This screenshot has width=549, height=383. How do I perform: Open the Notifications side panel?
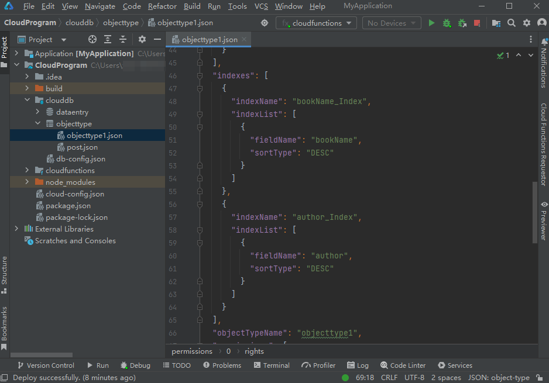point(544,63)
